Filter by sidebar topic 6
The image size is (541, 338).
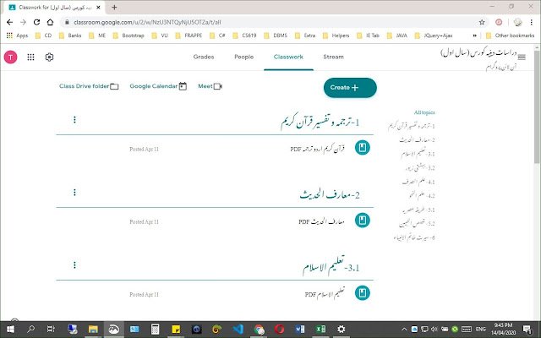pos(414,237)
